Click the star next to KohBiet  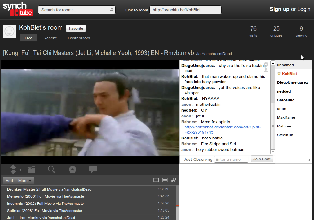point(279,73)
